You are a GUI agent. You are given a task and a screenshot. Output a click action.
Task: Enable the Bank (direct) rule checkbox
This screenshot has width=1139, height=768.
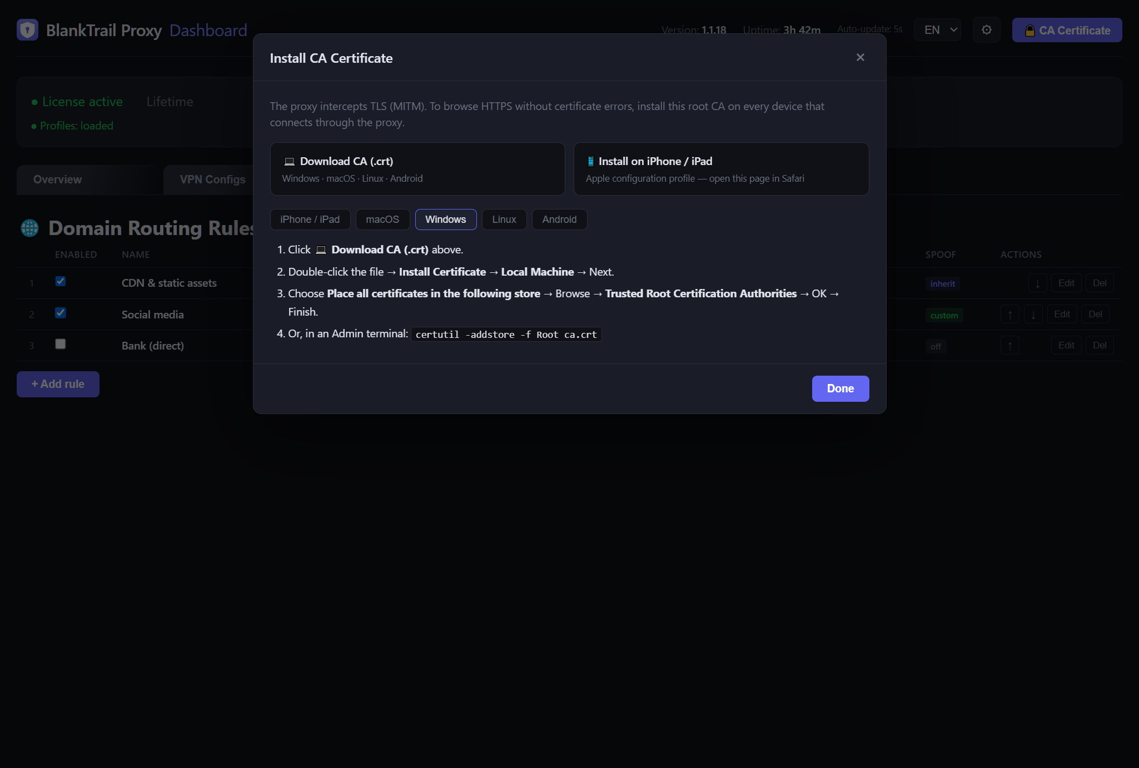tap(61, 344)
